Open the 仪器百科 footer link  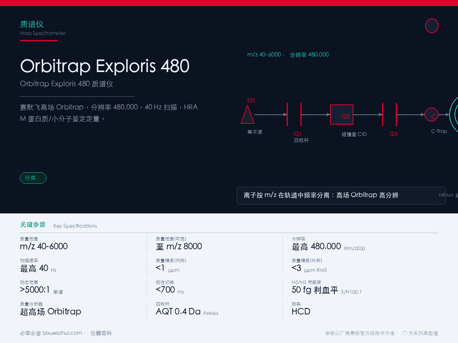click(101, 333)
